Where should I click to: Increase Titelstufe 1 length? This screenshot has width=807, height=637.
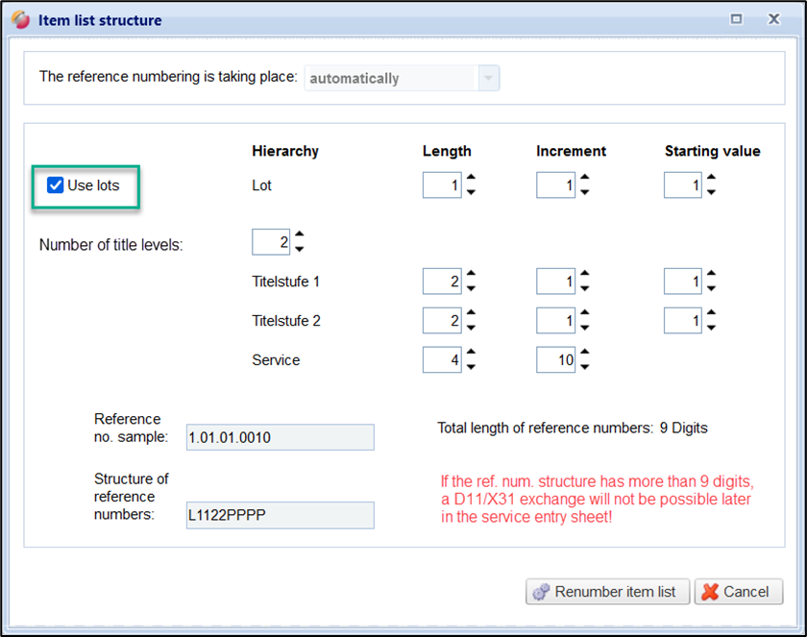click(471, 275)
